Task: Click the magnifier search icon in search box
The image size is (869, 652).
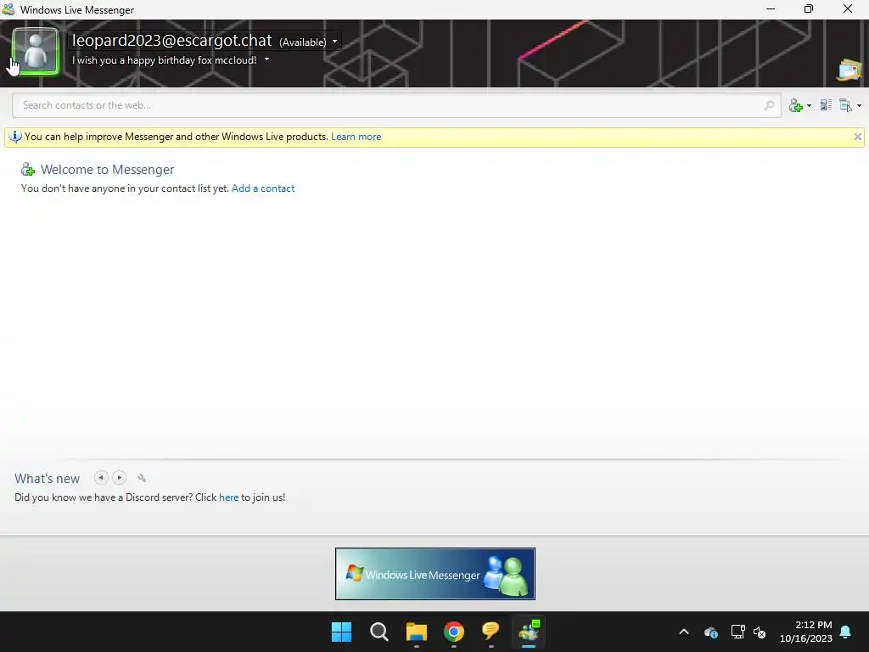Action: click(x=769, y=105)
